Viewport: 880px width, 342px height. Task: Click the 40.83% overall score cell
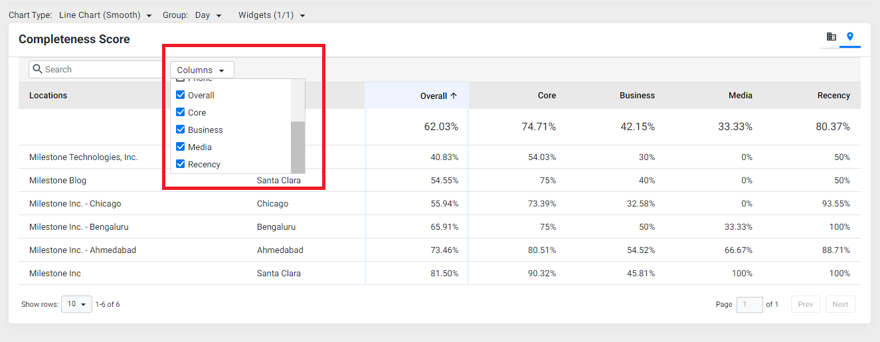coord(444,157)
